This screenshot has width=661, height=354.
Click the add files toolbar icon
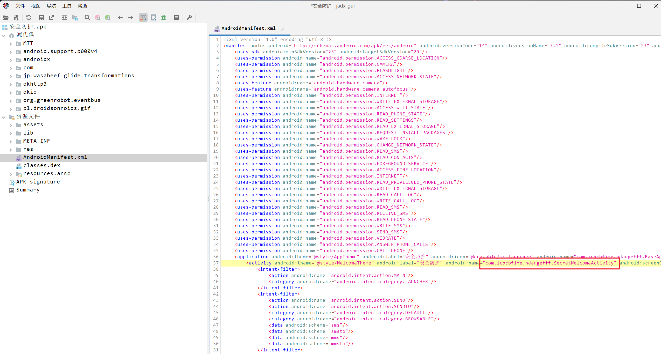16,18
